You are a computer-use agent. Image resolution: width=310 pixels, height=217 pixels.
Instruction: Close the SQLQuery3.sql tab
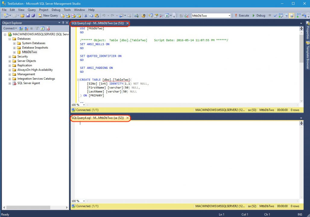[x=128, y=23]
